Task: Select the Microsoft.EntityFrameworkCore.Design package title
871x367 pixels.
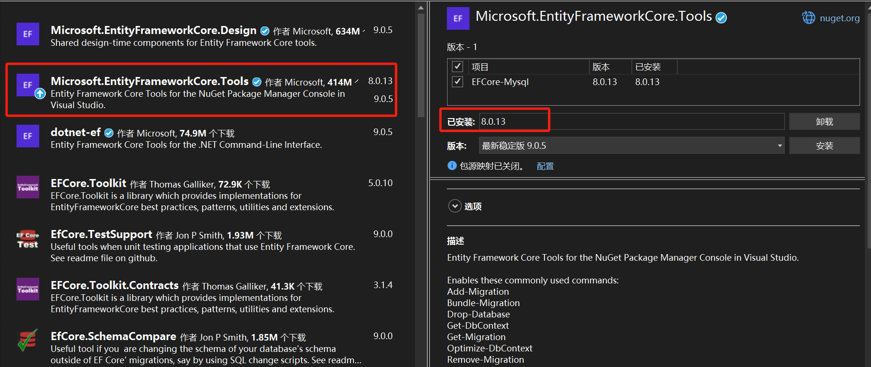Action: [x=154, y=30]
